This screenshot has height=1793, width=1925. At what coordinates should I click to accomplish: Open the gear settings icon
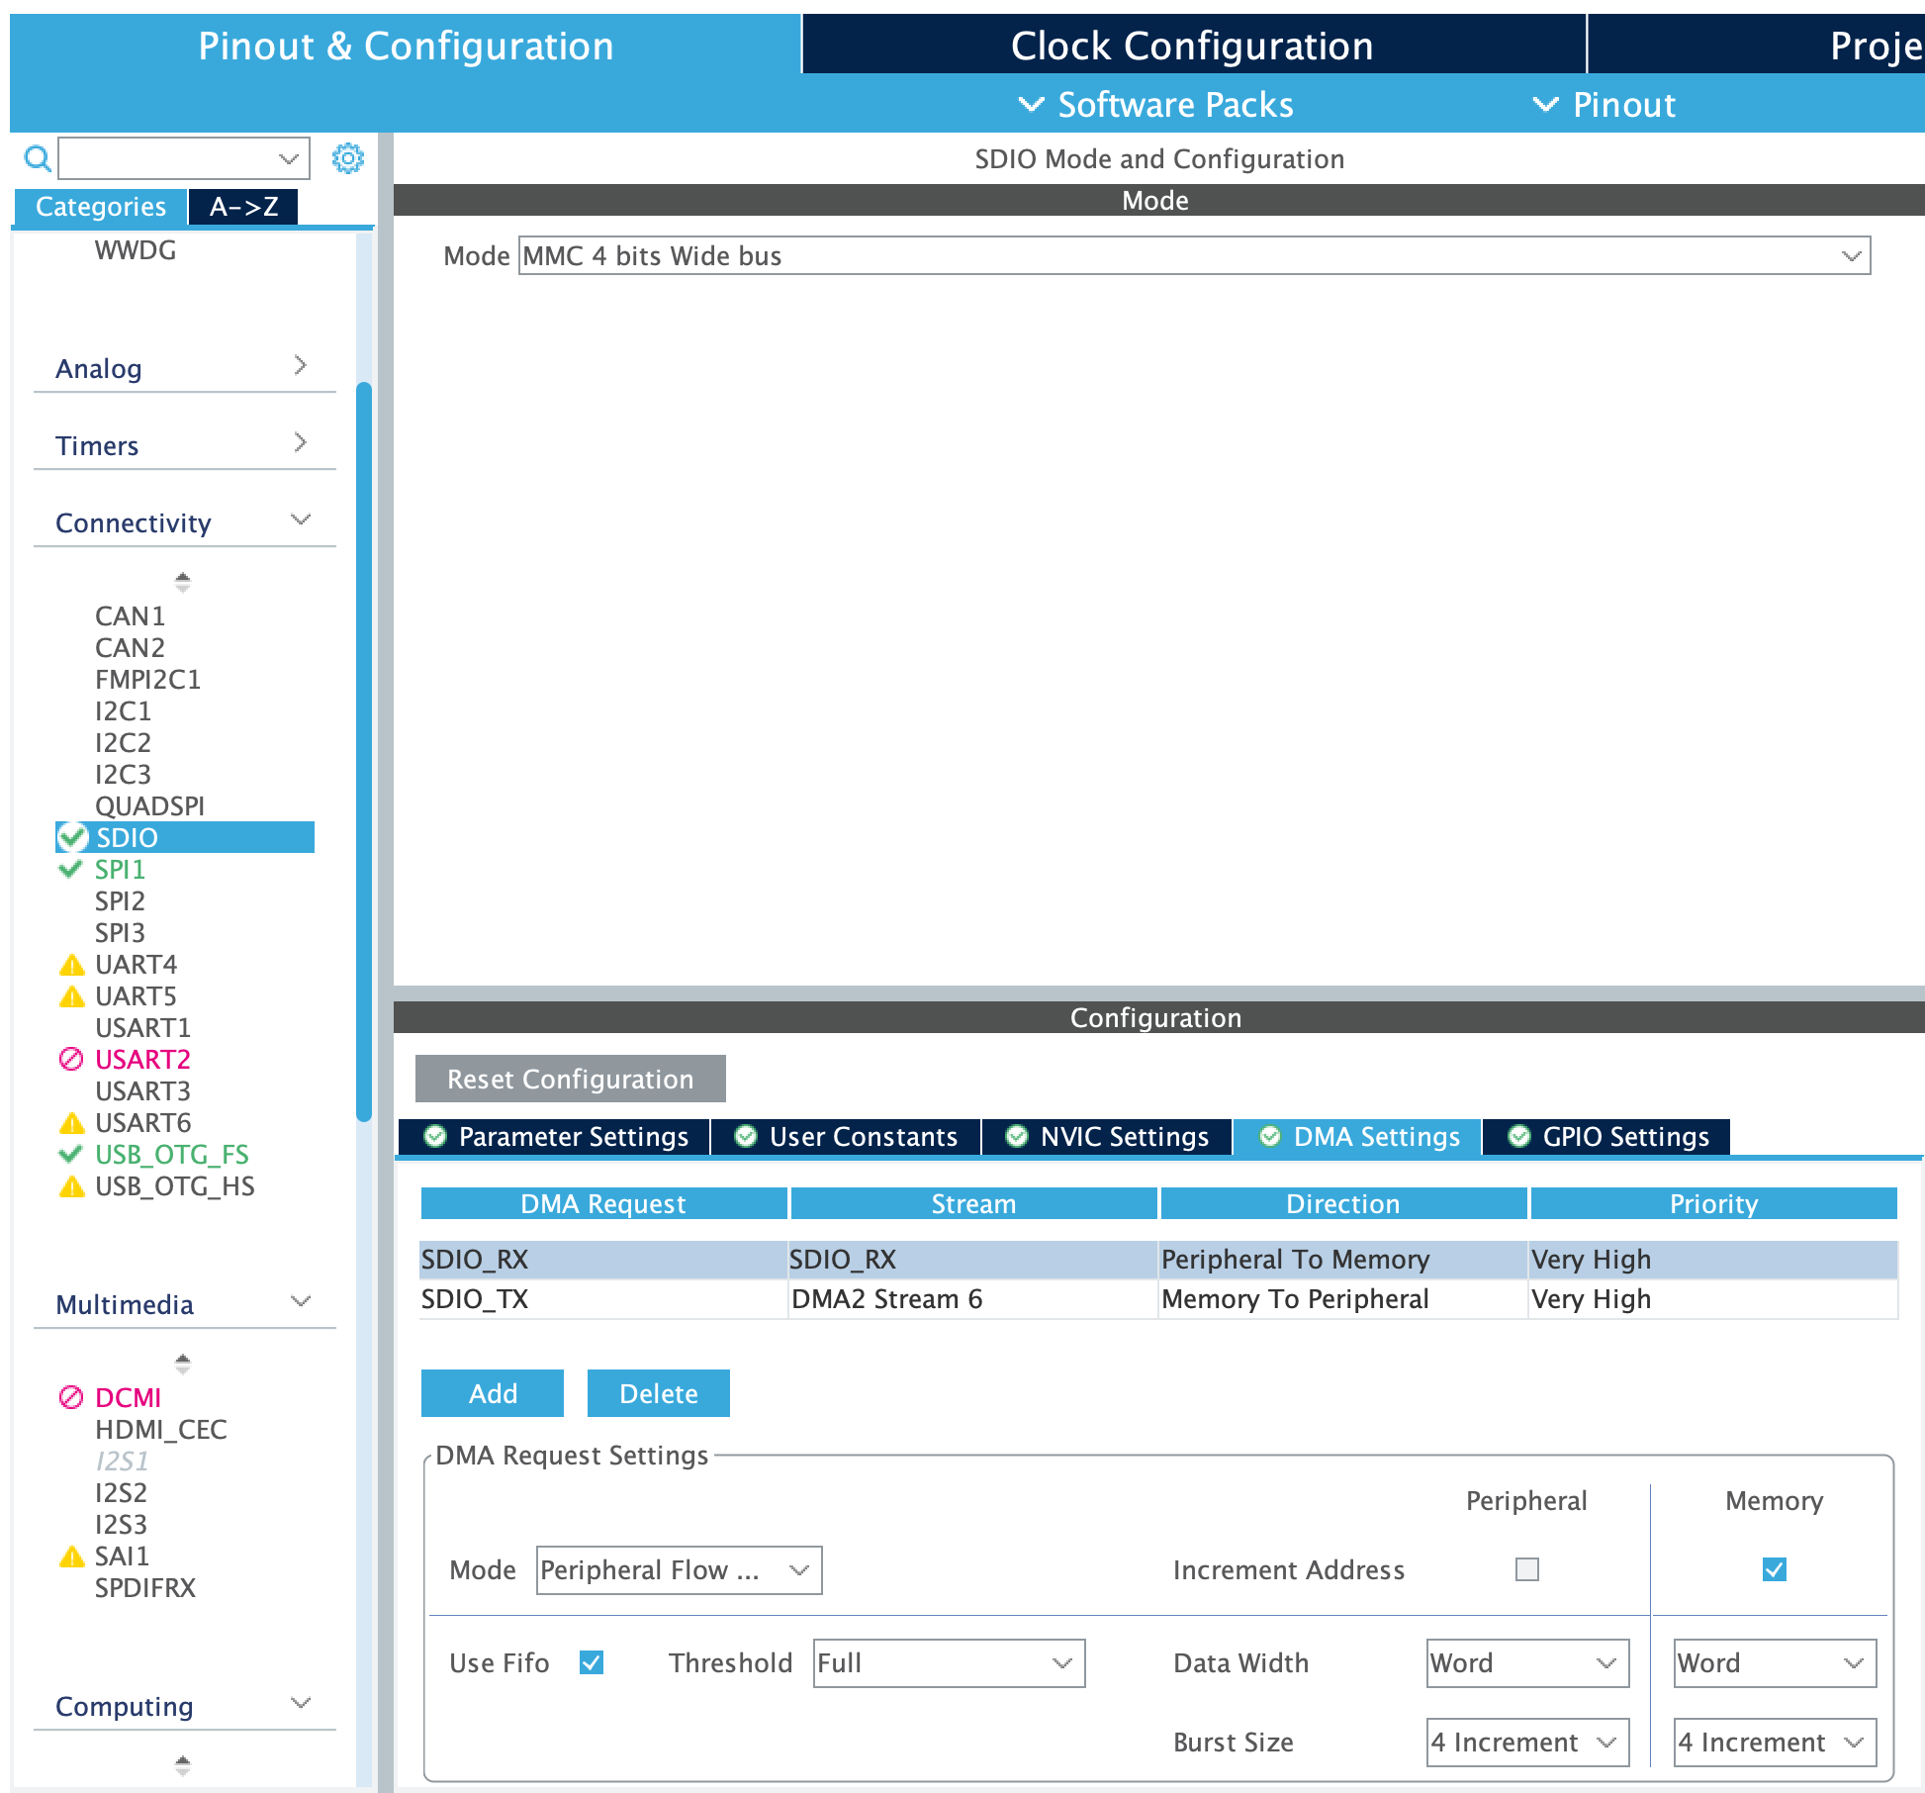click(347, 158)
